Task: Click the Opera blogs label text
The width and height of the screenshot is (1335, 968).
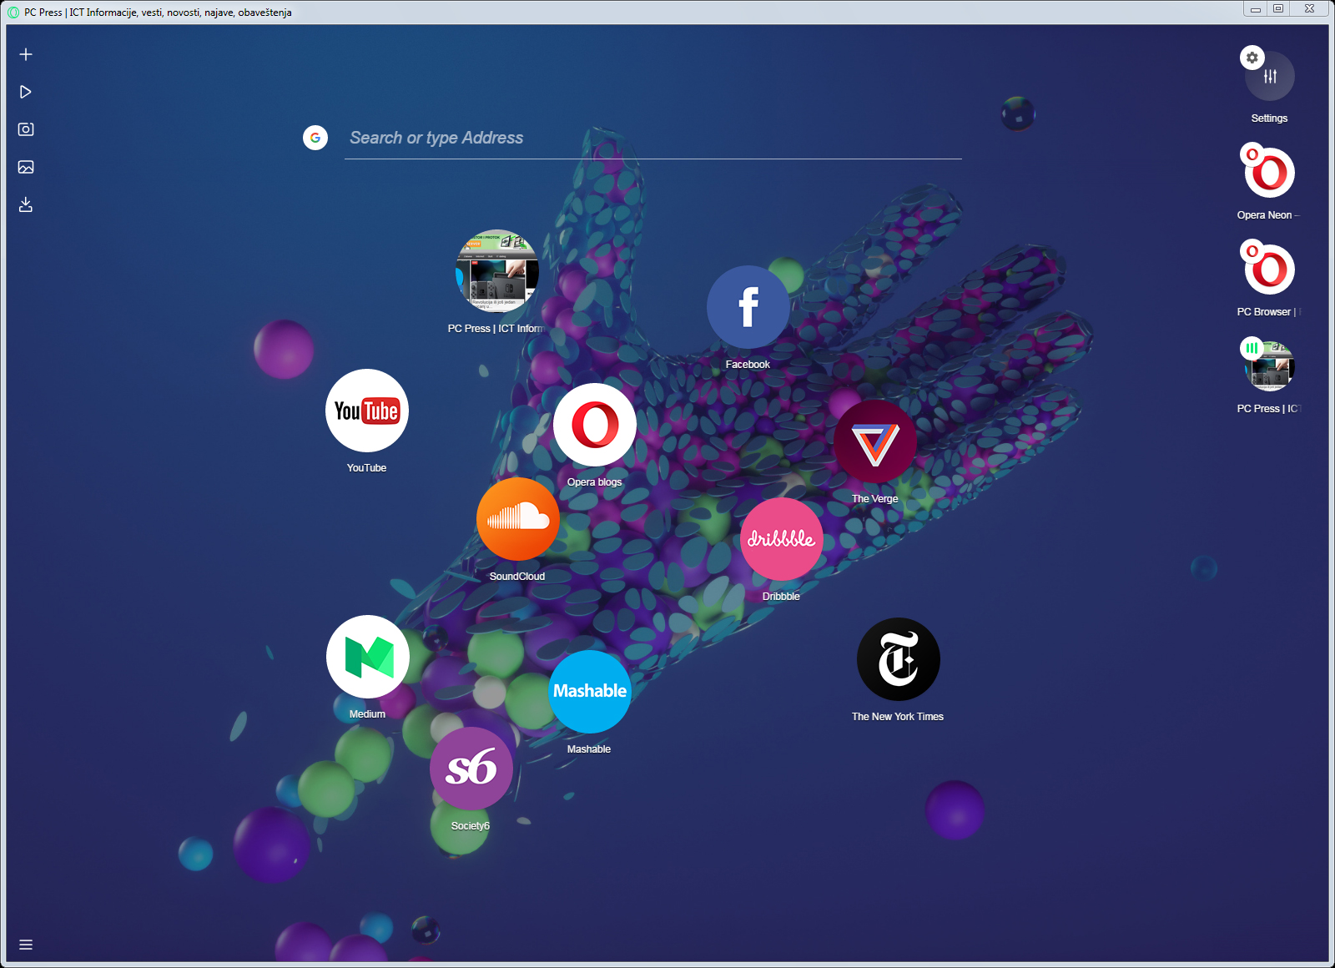Action: tap(595, 482)
